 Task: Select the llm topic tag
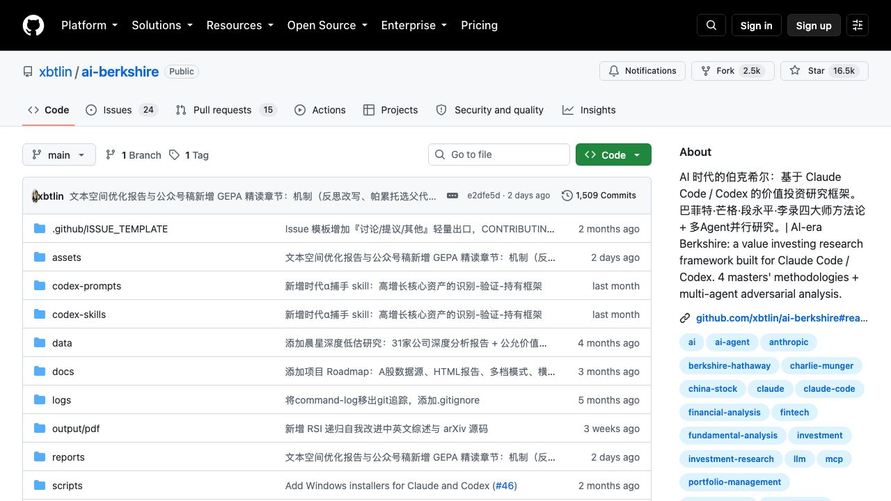(799, 459)
